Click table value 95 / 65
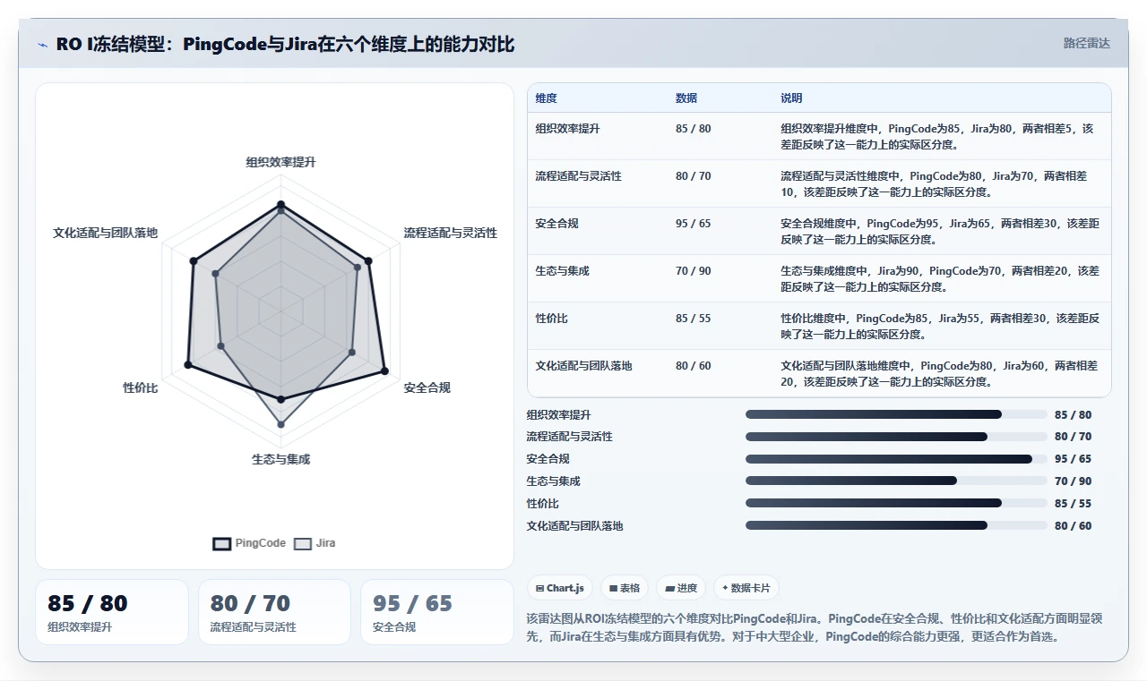The height and width of the screenshot is (681, 1147). 694,224
